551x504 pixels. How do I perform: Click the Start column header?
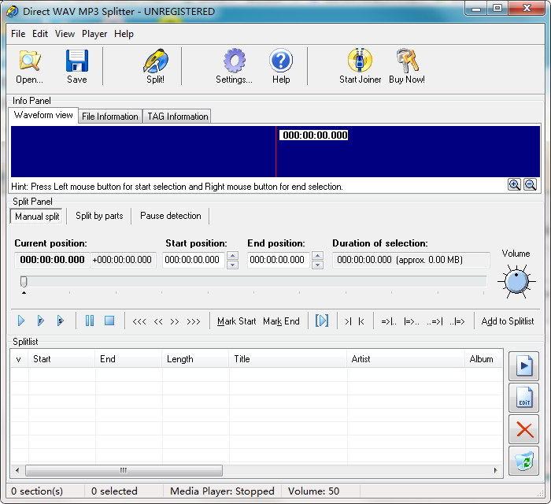coord(62,359)
